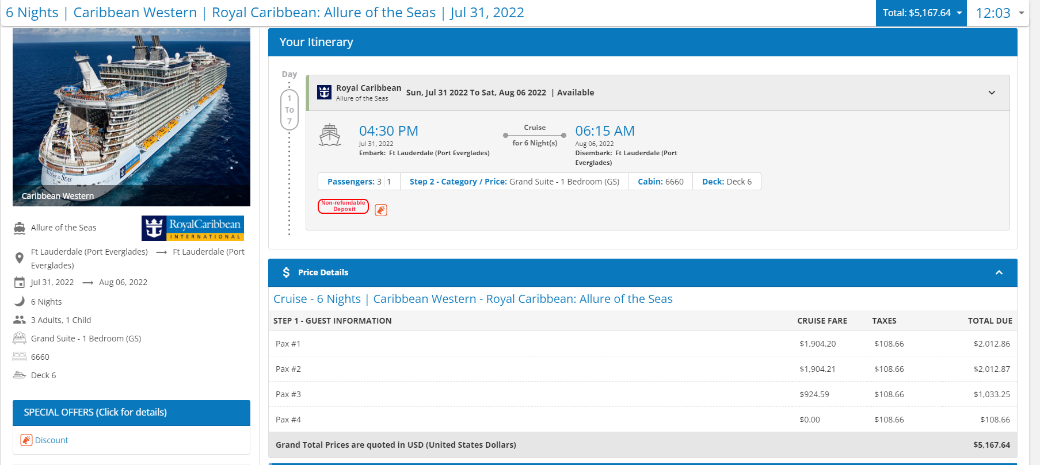Click the ship icon beside Allure of the Seas

pyautogui.click(x=20, y=228)
